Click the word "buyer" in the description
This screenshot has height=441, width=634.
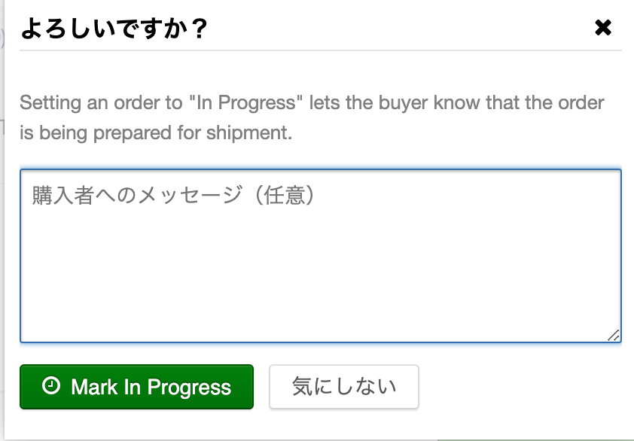coord(403,103)
